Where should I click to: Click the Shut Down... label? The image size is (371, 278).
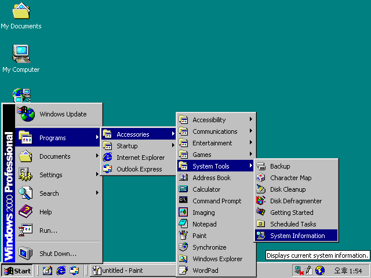pos(58,254)
